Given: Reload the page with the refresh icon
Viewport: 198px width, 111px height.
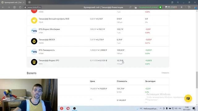Looking at the screenshot, I should point(20,7).
